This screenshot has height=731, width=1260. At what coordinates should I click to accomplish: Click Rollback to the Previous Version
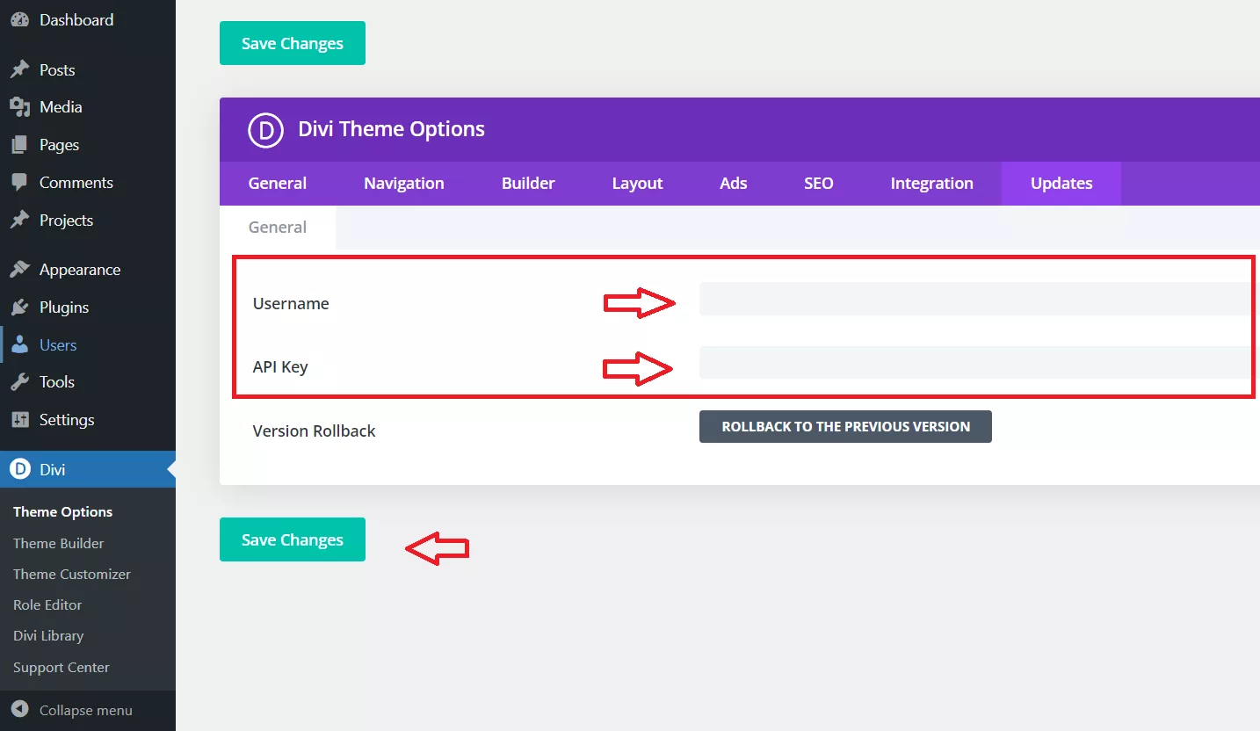(x=845, y=426)
